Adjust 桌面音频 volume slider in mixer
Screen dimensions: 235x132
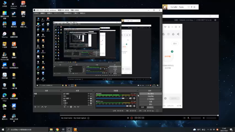pos(112,98)
